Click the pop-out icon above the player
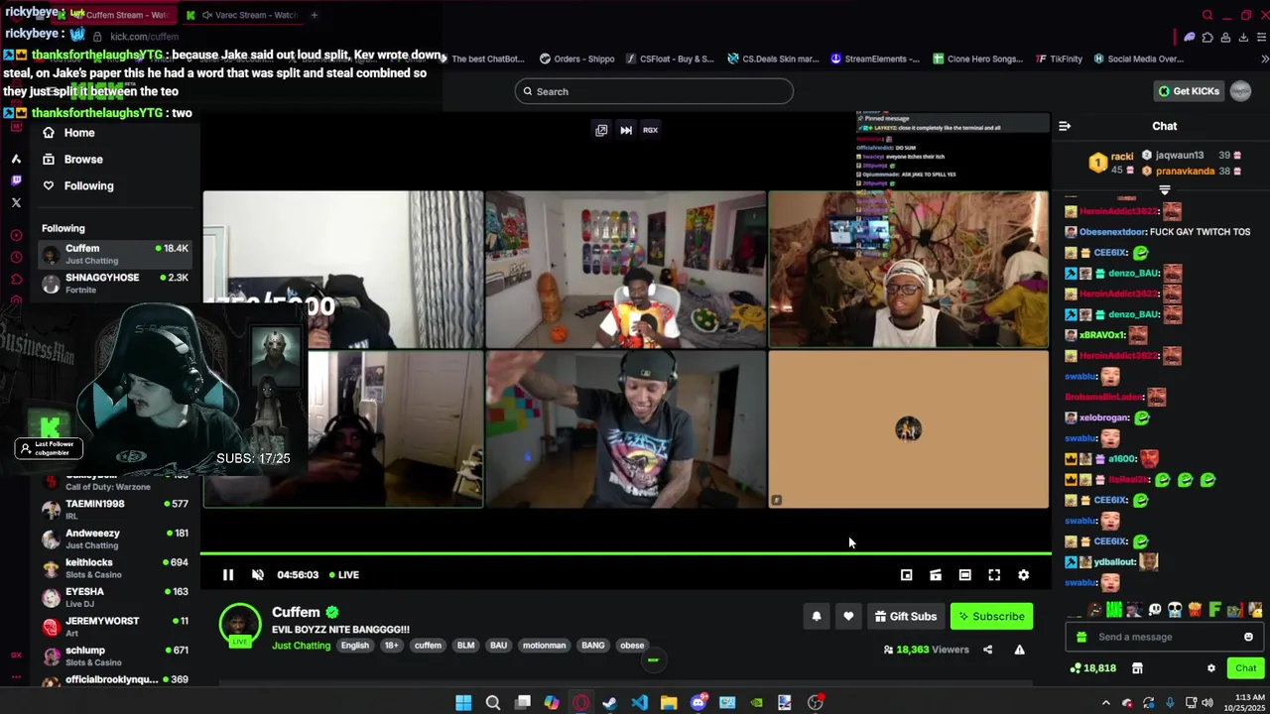This screenshot has width=1270, height=714. (x=601, y=130)
